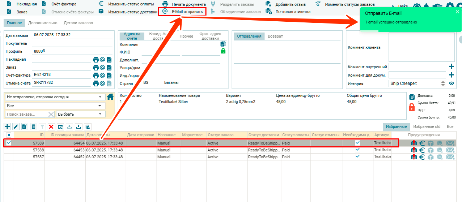462x202 pixels.
Task: Switch to the Дополнительно tab
Action: tap(43, 23)
